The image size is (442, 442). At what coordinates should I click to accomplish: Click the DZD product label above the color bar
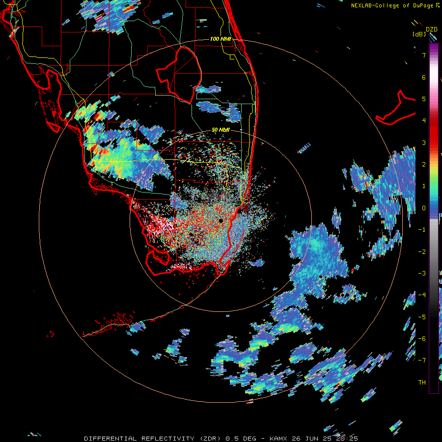[x=432, y=29]
